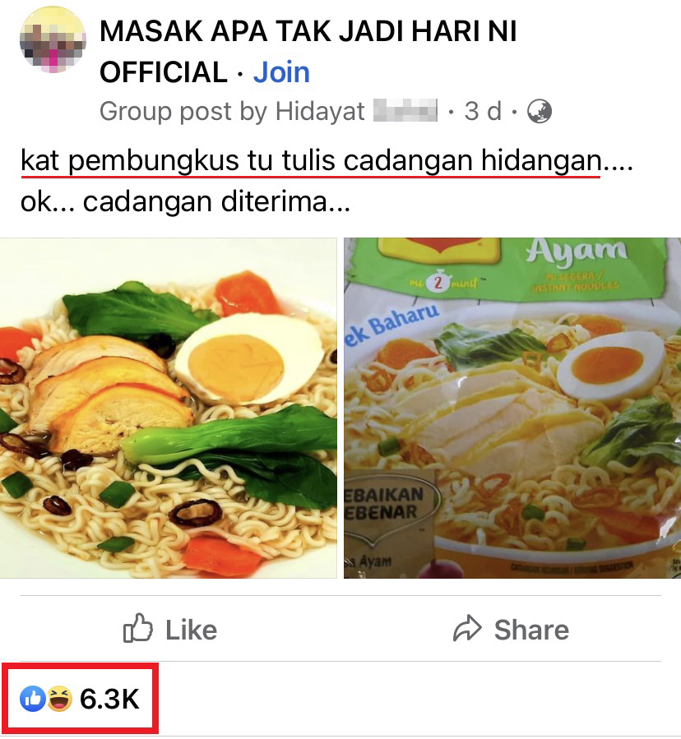Click the group profile picture avatar

(x=53, y=39)
